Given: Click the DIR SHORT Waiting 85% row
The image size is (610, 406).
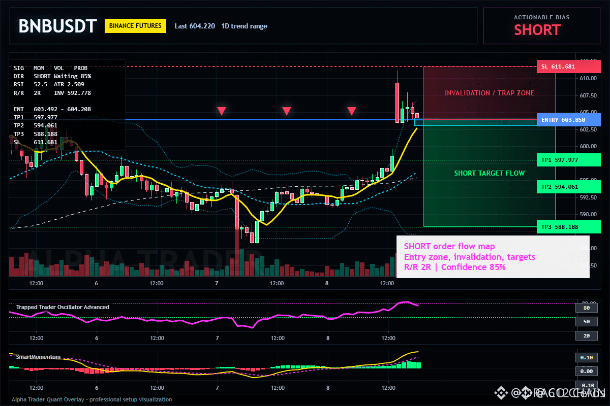Looking at the screenshot, I should [x=52, y=76].
